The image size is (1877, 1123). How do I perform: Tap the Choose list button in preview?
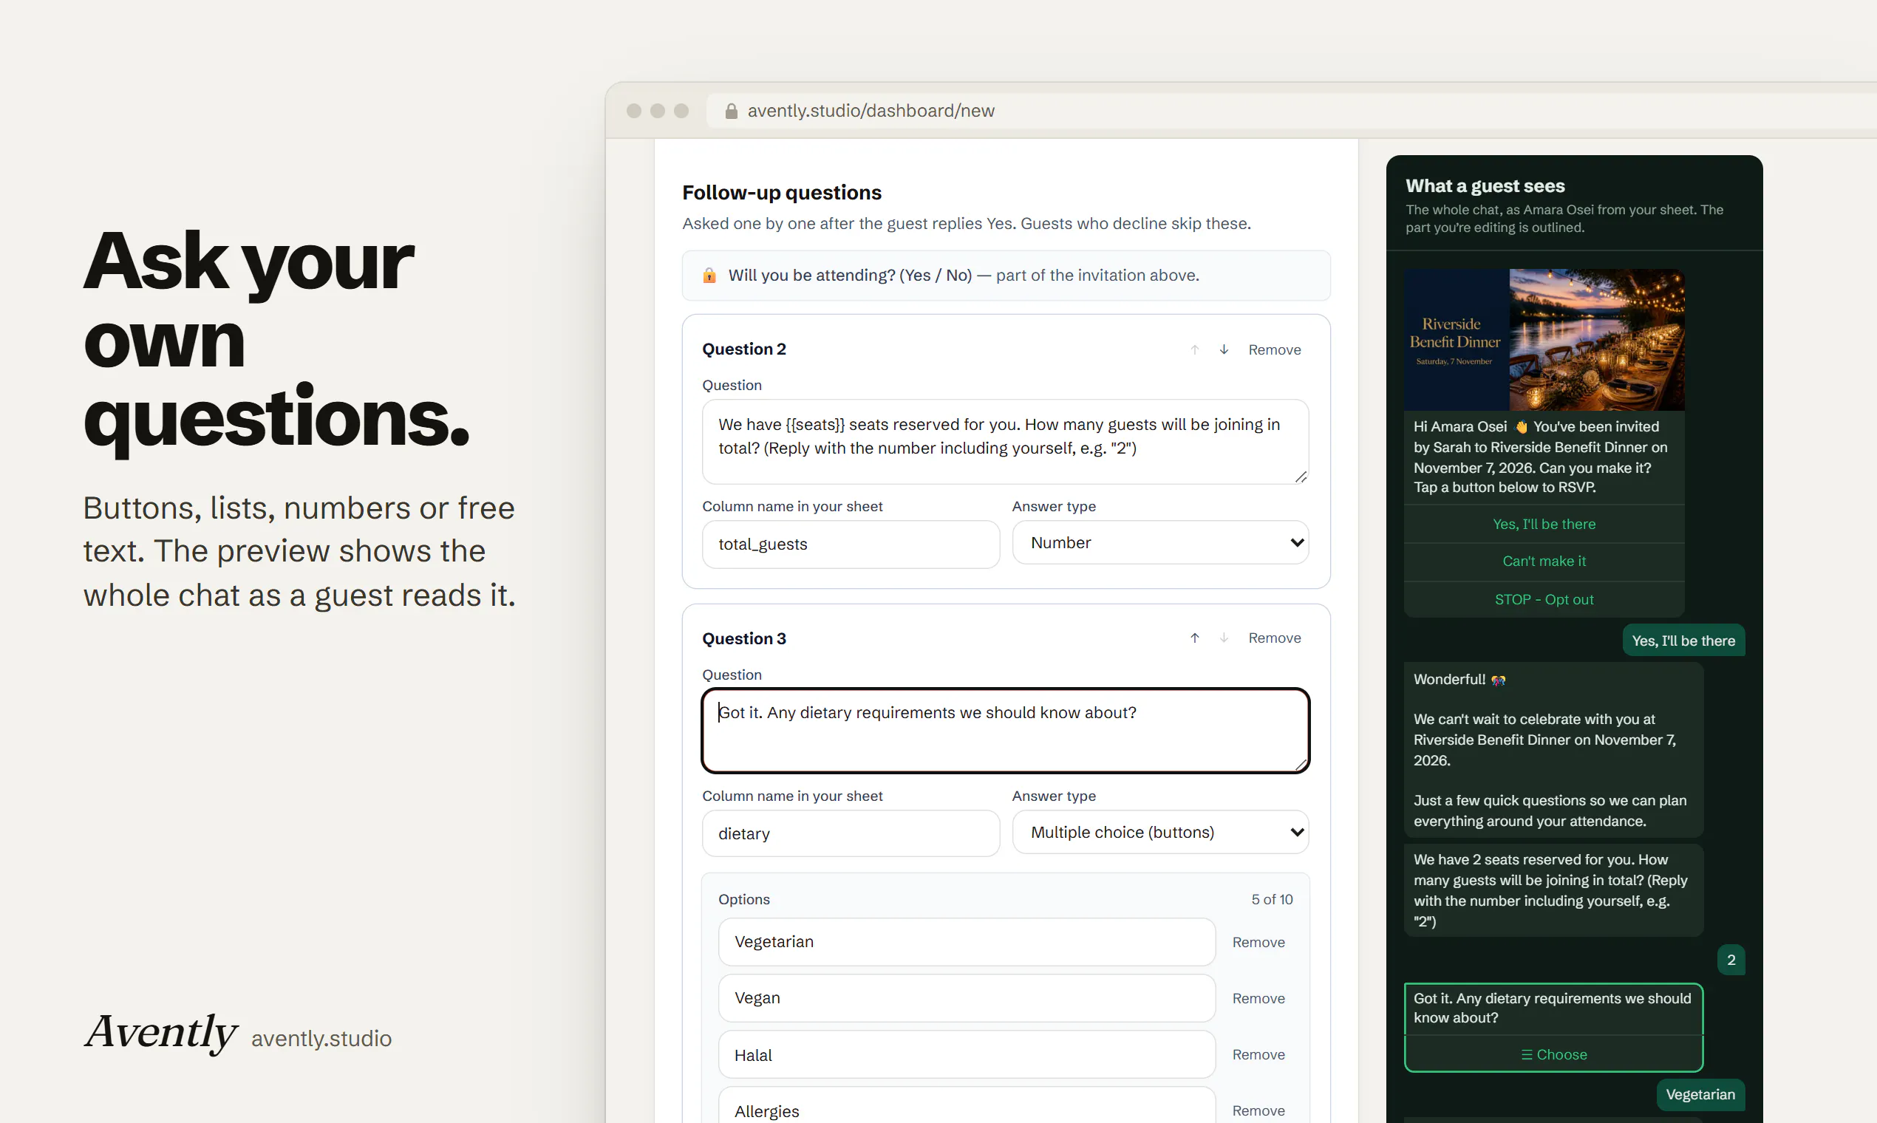1554,1054
